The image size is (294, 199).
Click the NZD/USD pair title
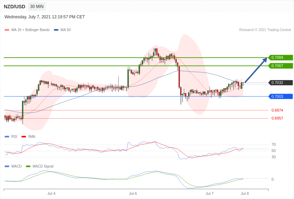pos(15,7)
